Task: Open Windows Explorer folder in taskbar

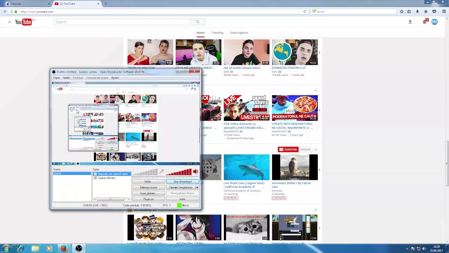Action: (x=35, y=249)
